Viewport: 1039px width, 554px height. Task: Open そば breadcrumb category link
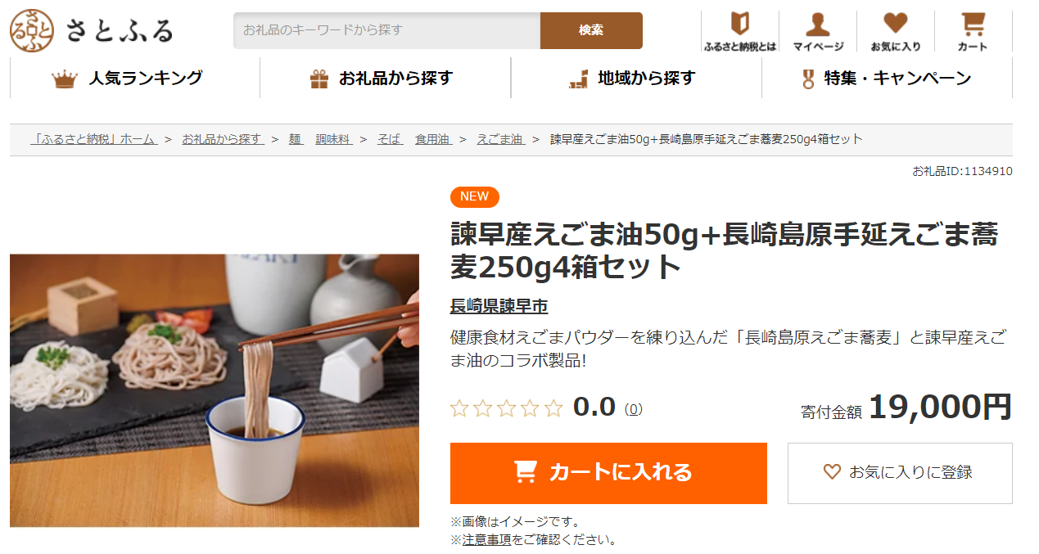click(x=390, y=139)
